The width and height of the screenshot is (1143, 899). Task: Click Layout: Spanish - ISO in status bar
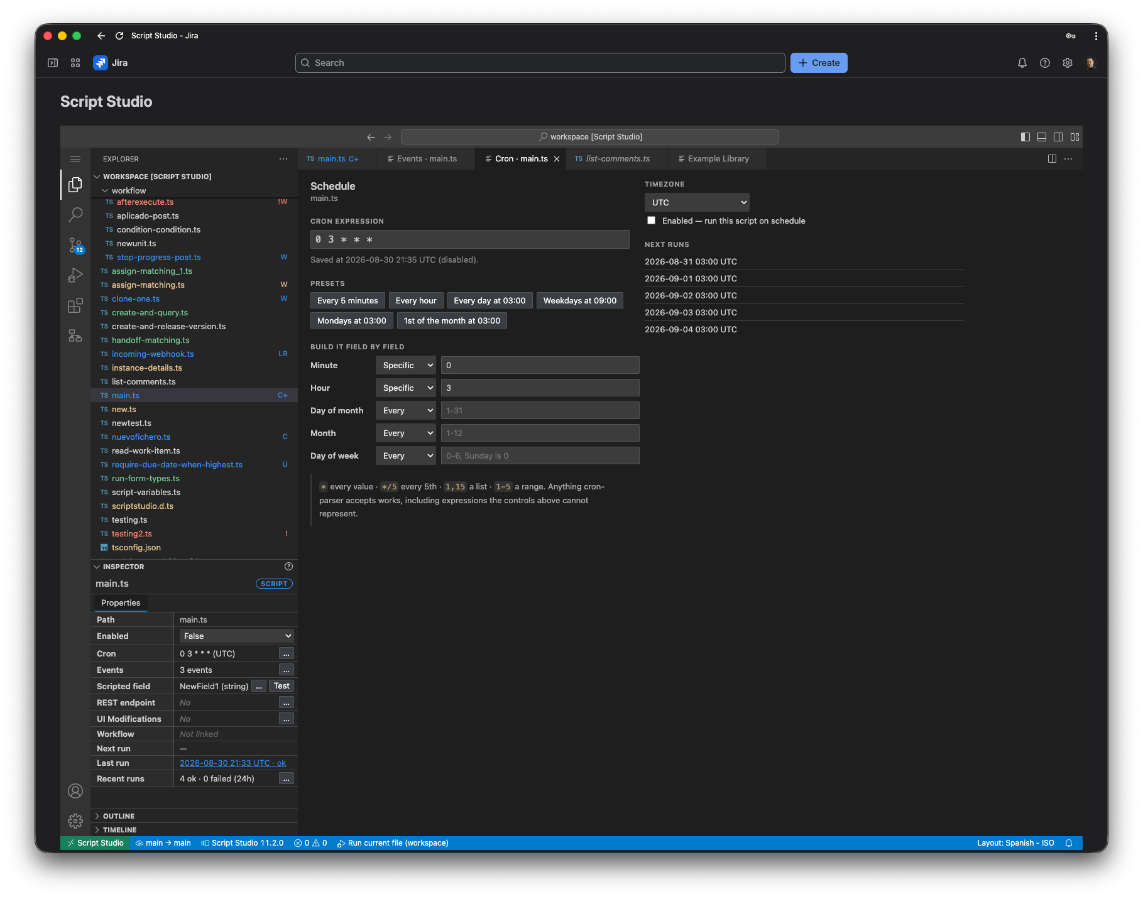pyautogui.click(x=1015, y=843)
